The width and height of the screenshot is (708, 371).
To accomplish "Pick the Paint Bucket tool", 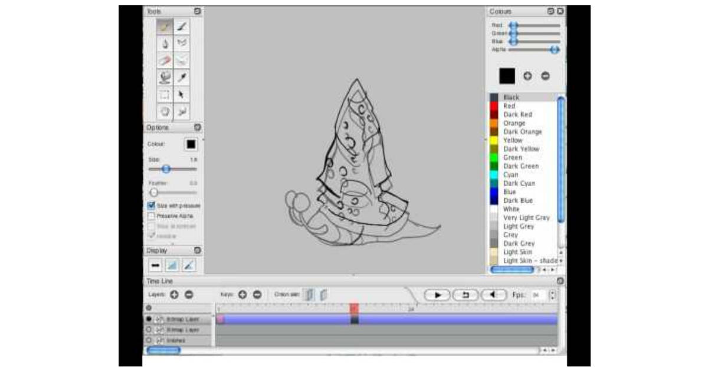I will point(164,76).
